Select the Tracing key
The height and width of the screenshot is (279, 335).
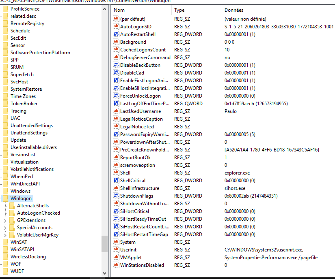(18, 111)
